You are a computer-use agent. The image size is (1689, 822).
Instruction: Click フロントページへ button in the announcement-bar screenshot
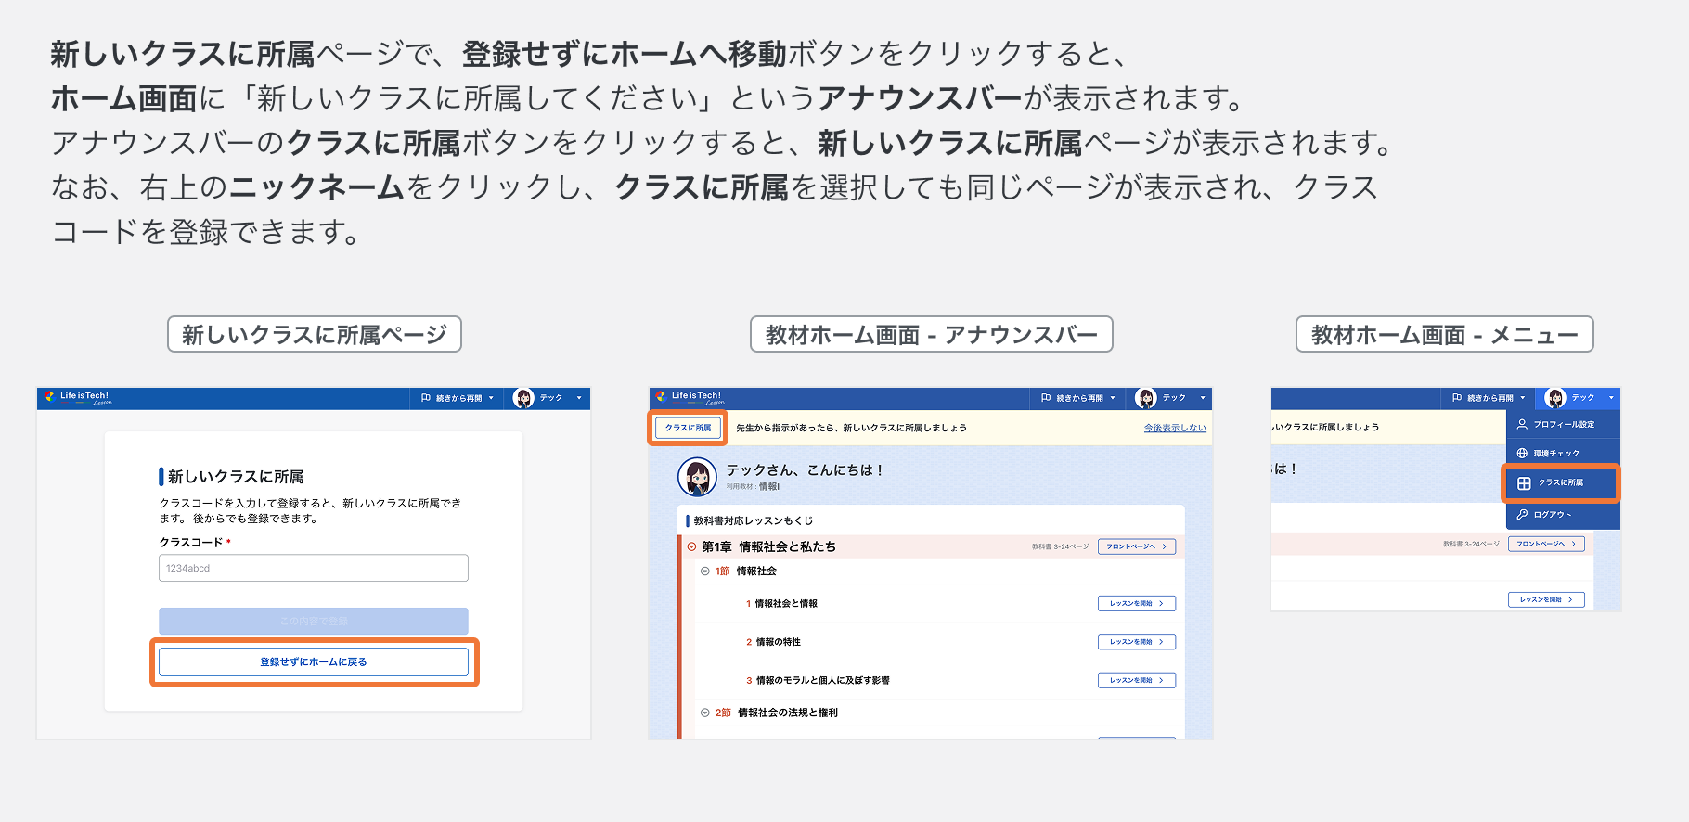[1137, 546]
